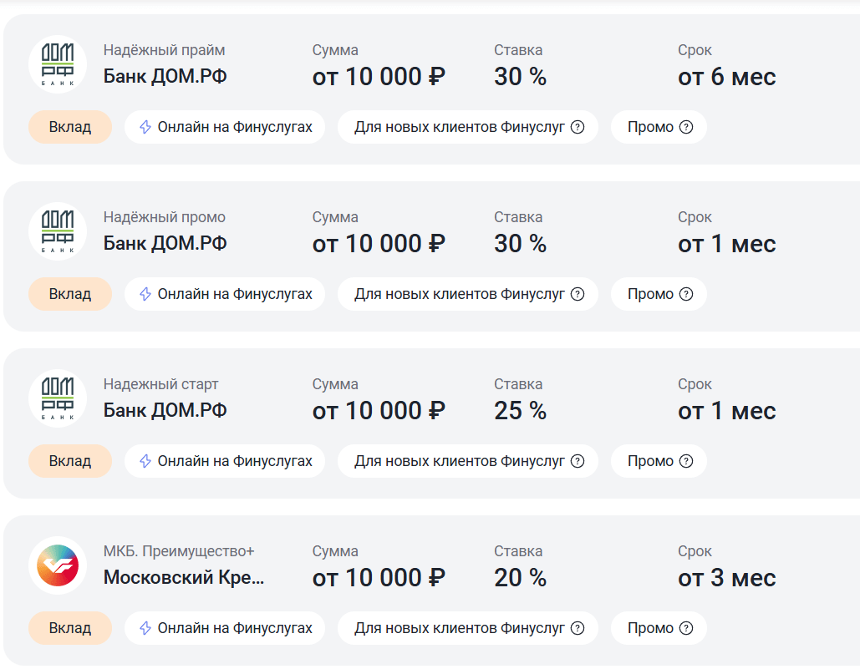This screenshot has height=669, width=860.
Task: Click от 10 000 ₽ amount on Надежный старт
Action: click(x=379, y=411)
